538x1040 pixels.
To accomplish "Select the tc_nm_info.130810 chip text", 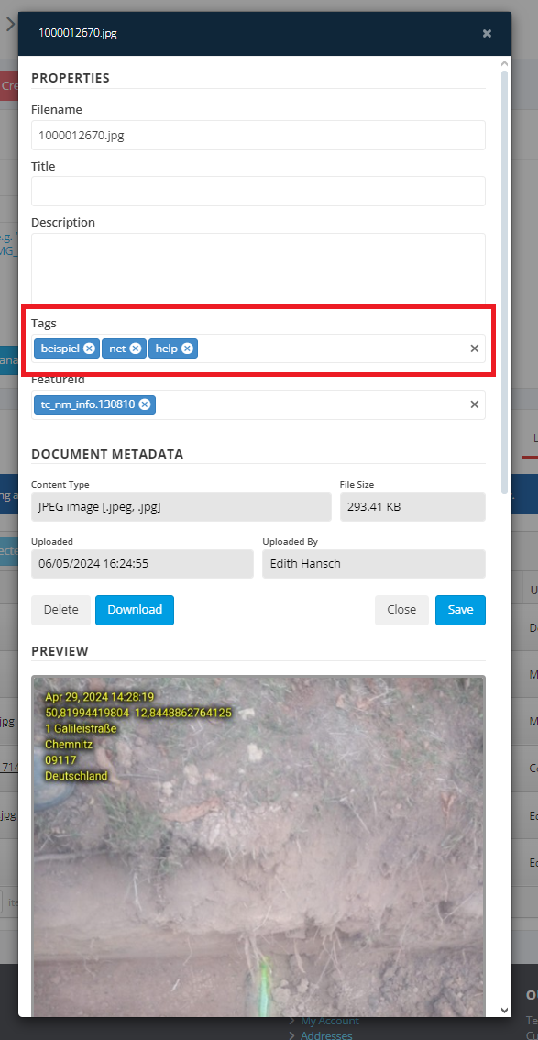I will 87,404.
